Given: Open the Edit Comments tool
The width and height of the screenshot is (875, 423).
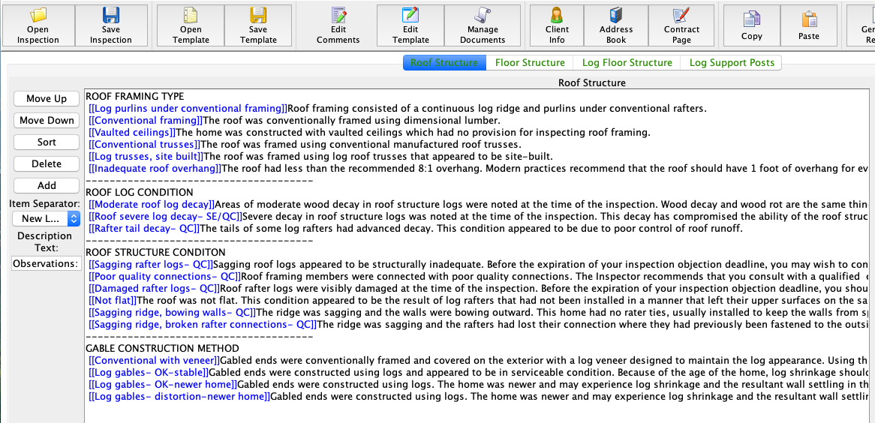Looking at the screenshot, I should click(338, 25).
